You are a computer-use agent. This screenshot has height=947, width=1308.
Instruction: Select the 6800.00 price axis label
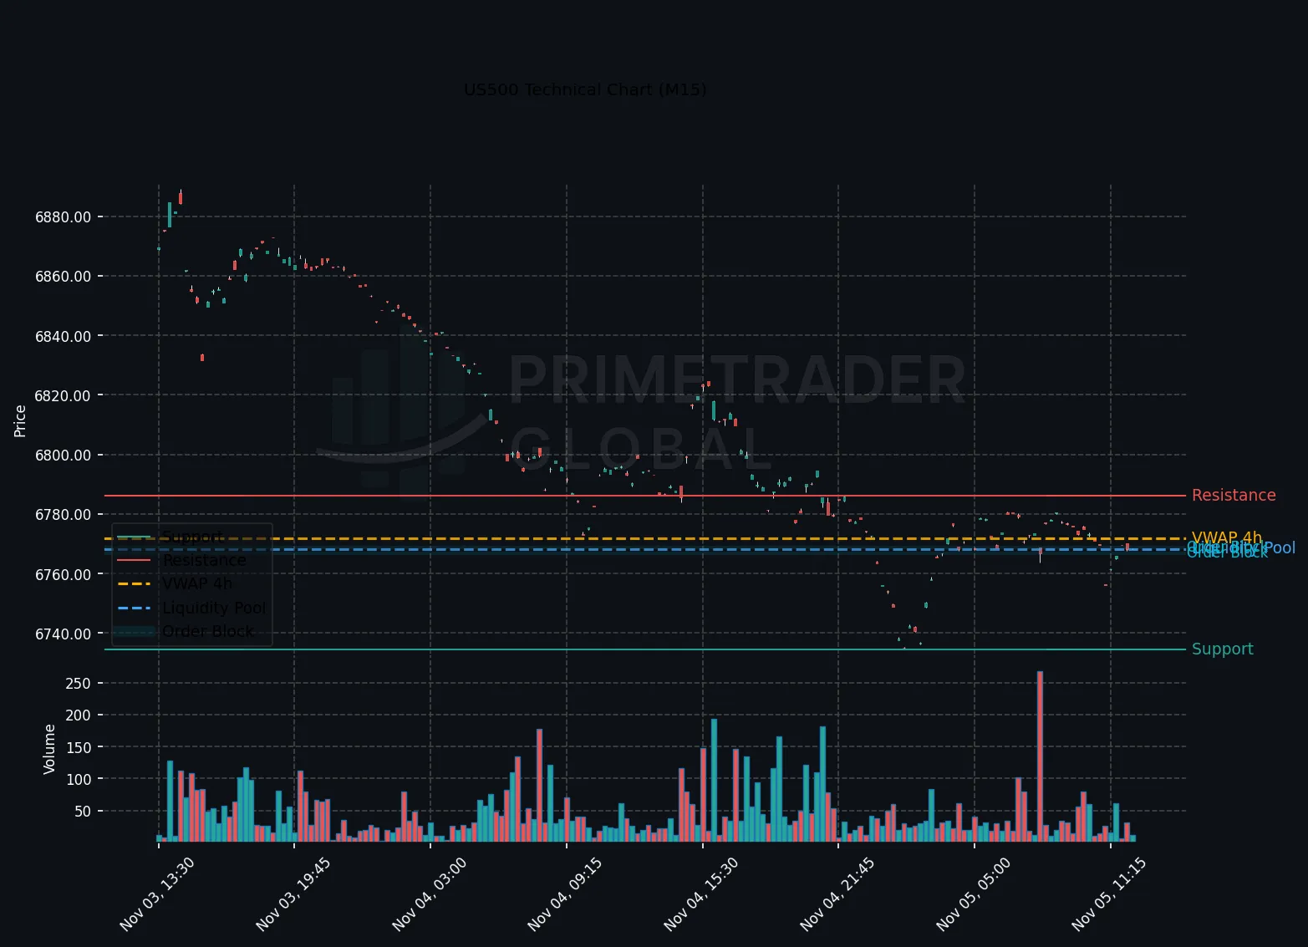point(63,456)
